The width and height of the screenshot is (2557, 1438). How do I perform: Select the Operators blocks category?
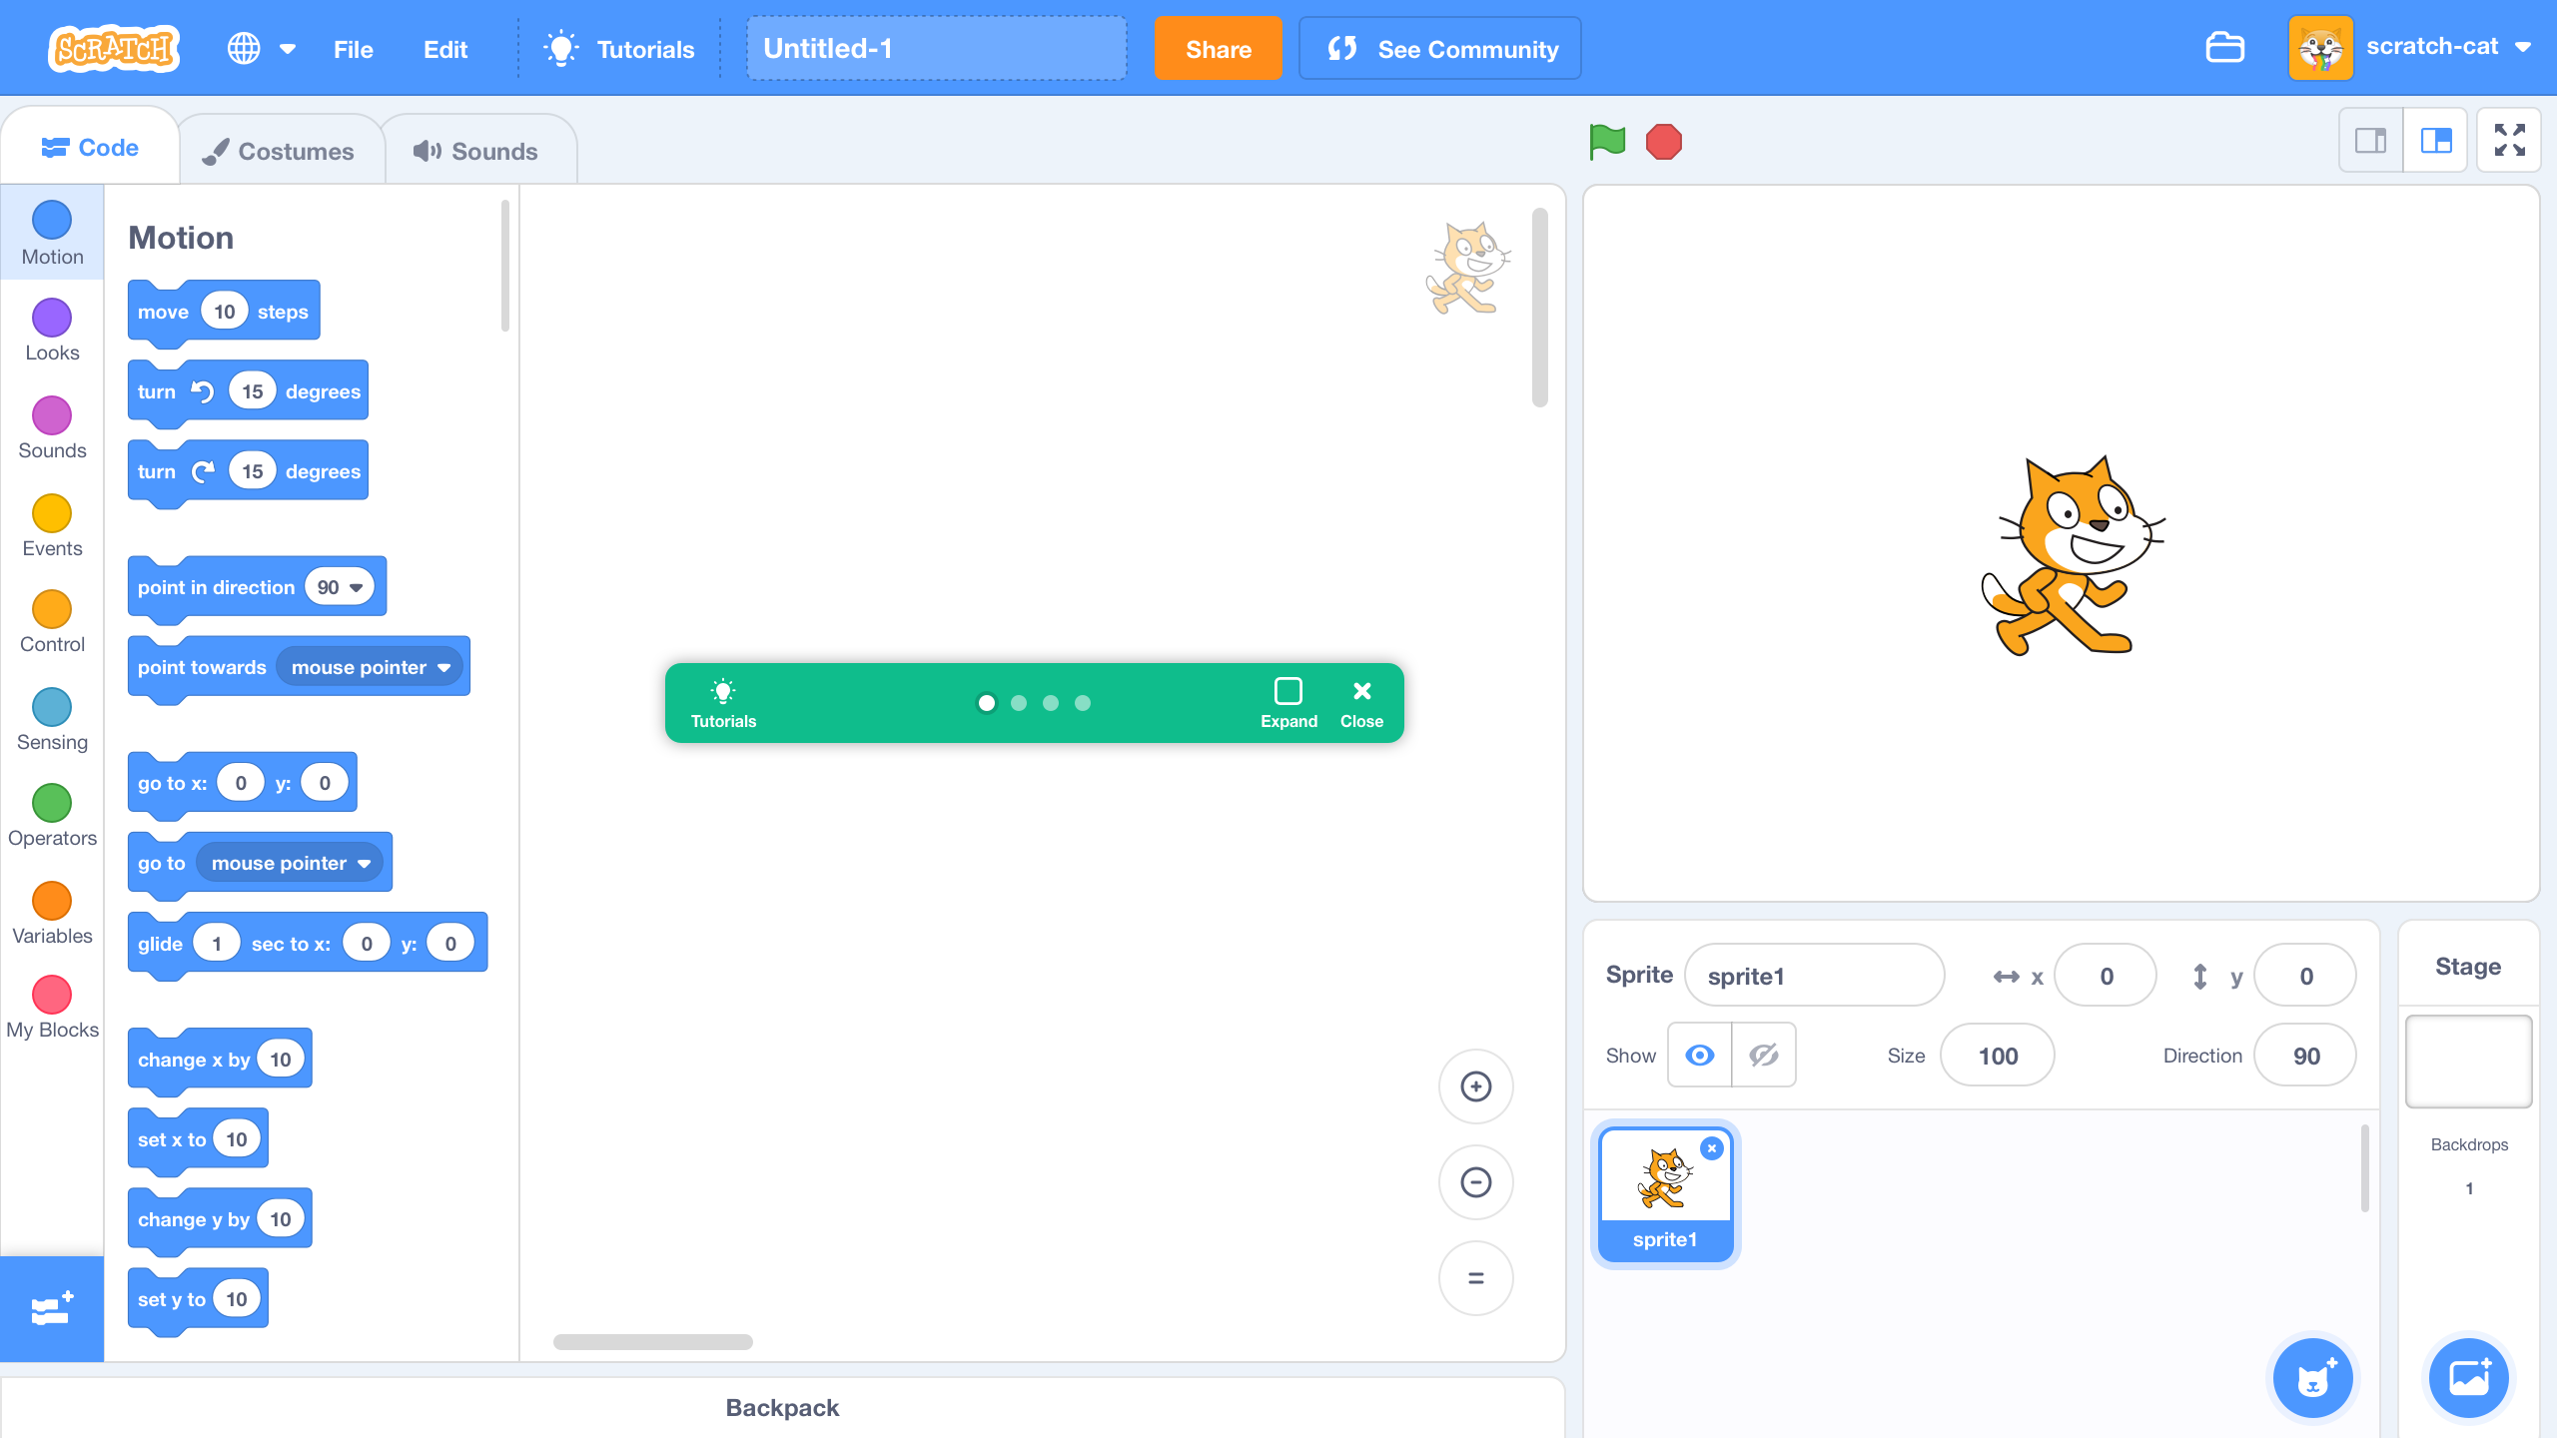(x=51, y=810)
